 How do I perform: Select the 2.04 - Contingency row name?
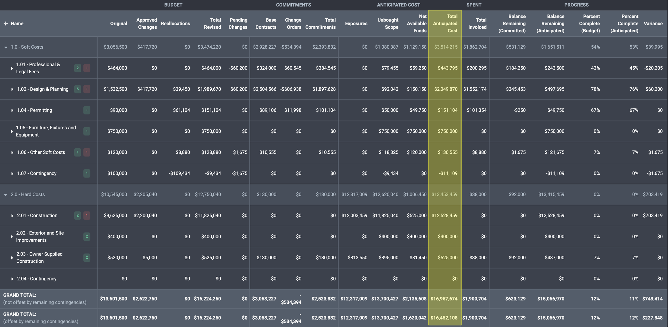point(37,279)
